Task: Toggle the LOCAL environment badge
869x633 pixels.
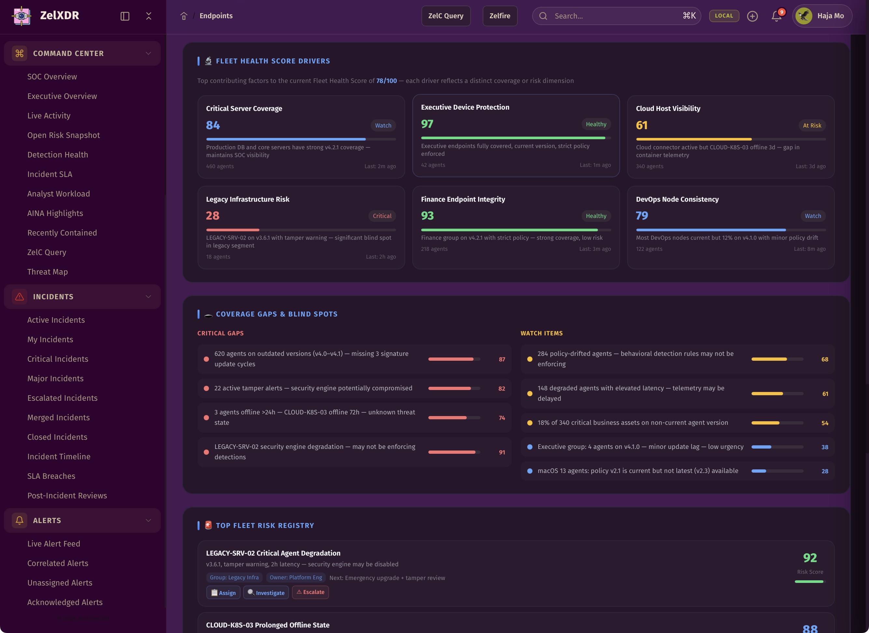Action: [724, 16]
